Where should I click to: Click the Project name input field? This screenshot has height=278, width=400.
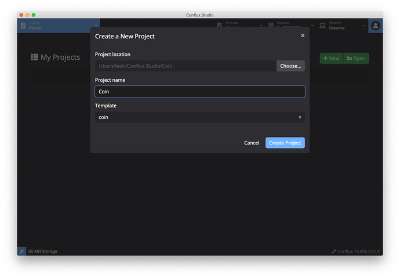coord(199,92)
